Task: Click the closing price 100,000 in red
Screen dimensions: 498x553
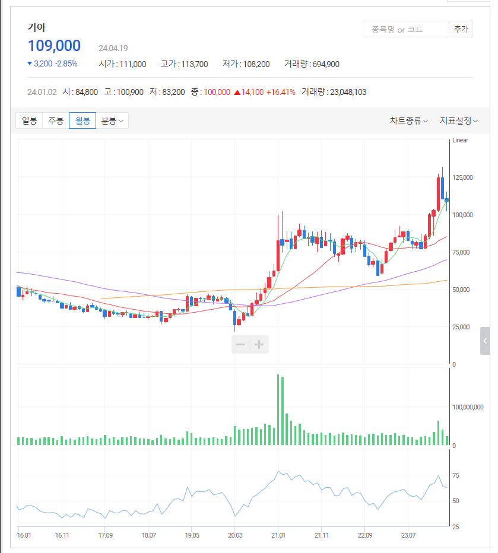Action: coord(217,92)
